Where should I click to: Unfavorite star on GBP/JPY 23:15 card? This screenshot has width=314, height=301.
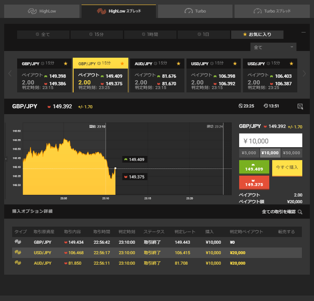pos(66,64)
